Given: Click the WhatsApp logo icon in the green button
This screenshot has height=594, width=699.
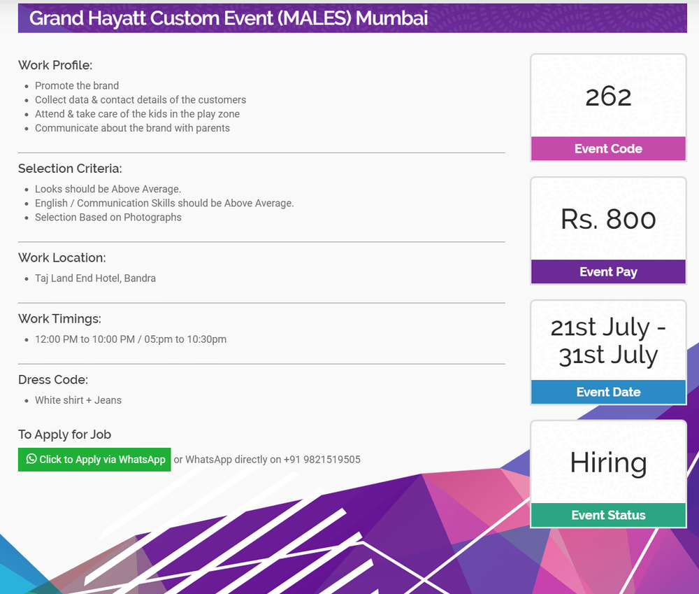Looking at the screenshot, I should 31,459.
